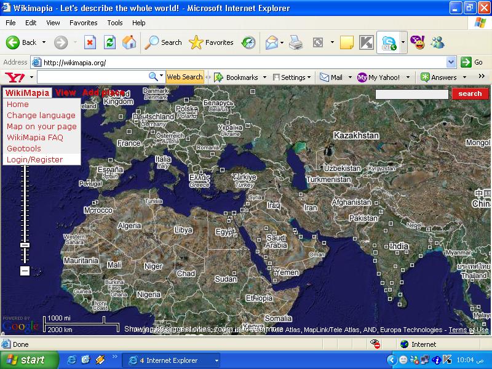Launch Yahoo Messenger from the toolbar

pos(418,42)
